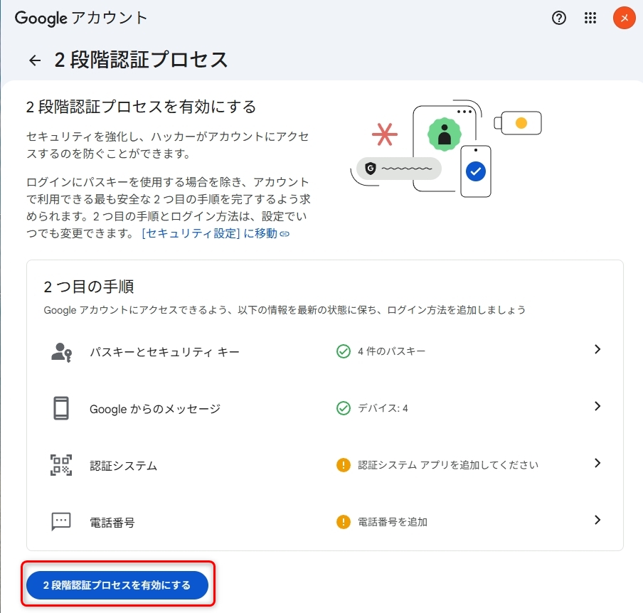The image size is (643, 613).
Task: Expand the 電話番号 row chevron
Action: pyautogui.click(x=597, y=521)
